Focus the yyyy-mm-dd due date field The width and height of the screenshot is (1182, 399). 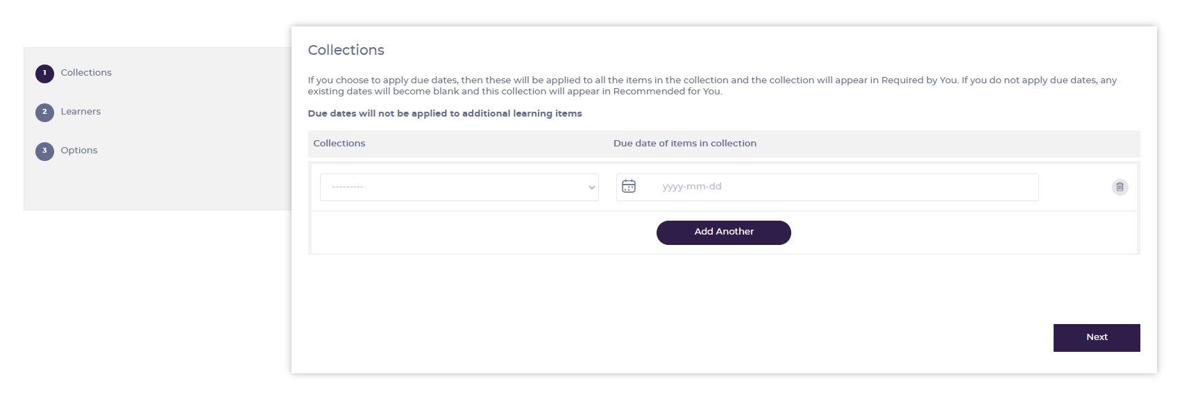tap(827, 187)
